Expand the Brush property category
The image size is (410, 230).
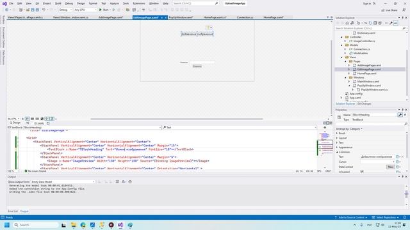(x=337, y=134)
